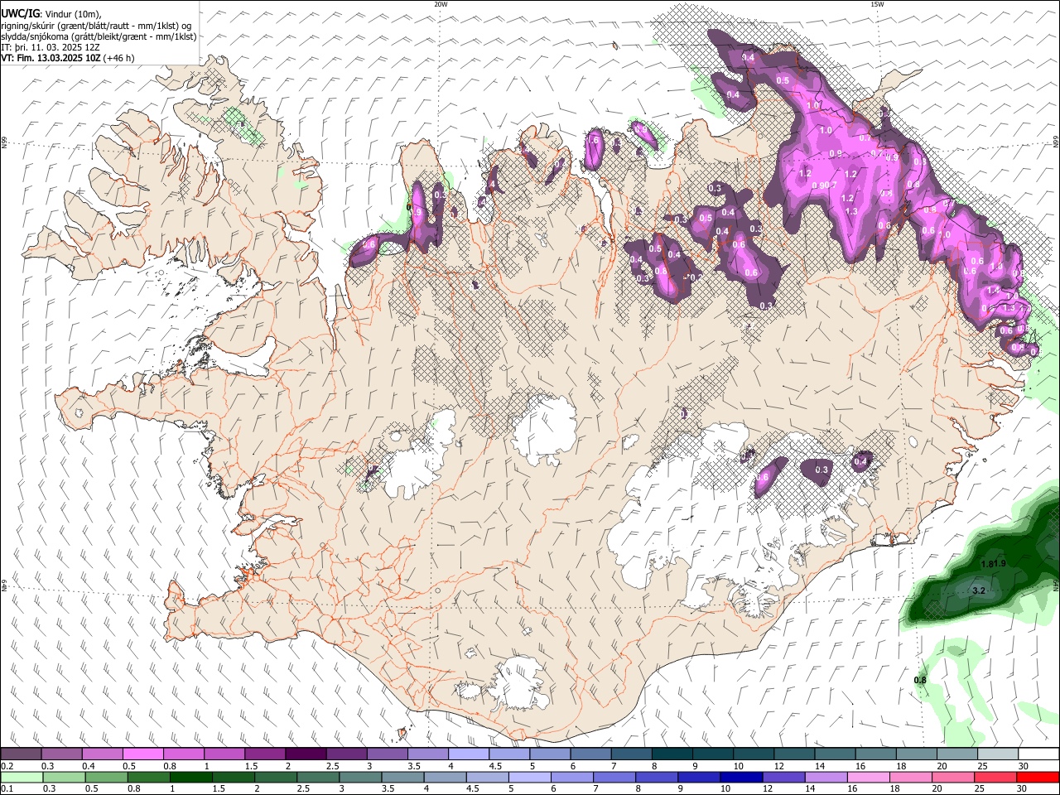Select the dark teal 8 swatch
This screenshot has width=1060, height=795.
pyautogui.click(x=673, y=754)
